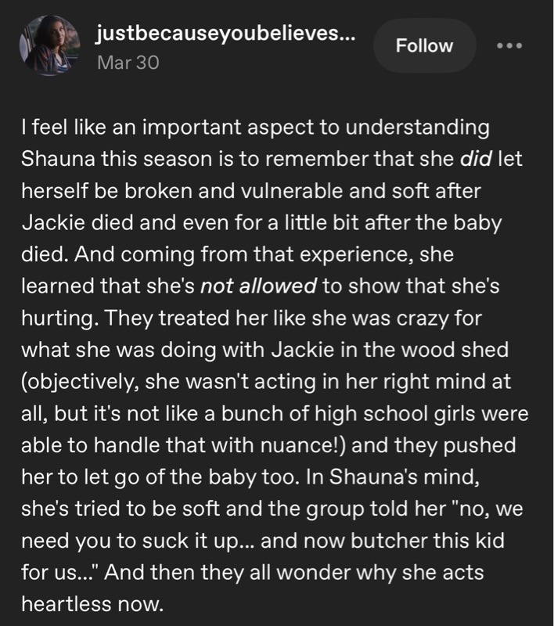
Task: Open the poster's profile avatar
Action: (50, 45)
